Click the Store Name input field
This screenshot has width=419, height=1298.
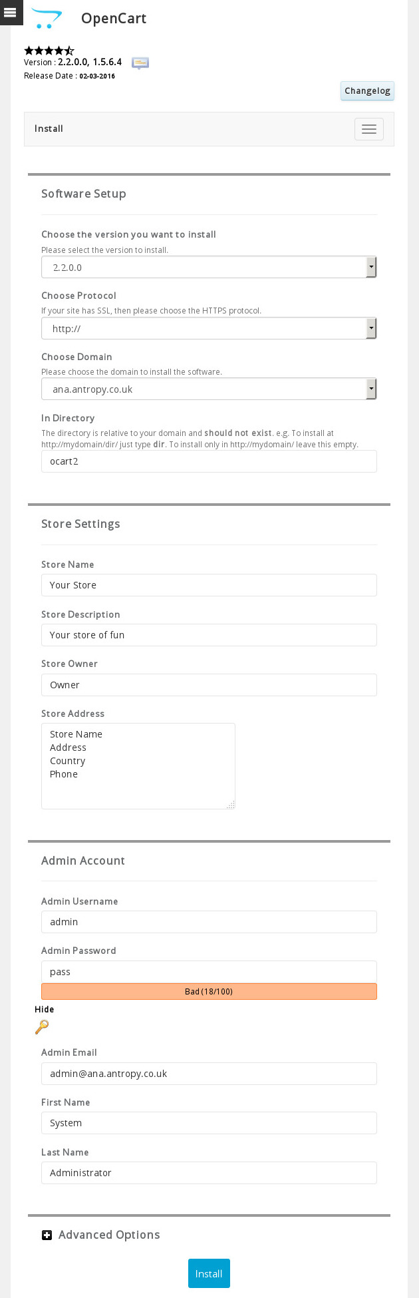(209, 585)
